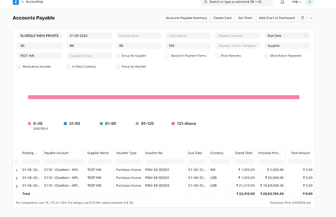Click the Payable Account filter field
This screenshot has width=336, height=217.
point(238,36)
